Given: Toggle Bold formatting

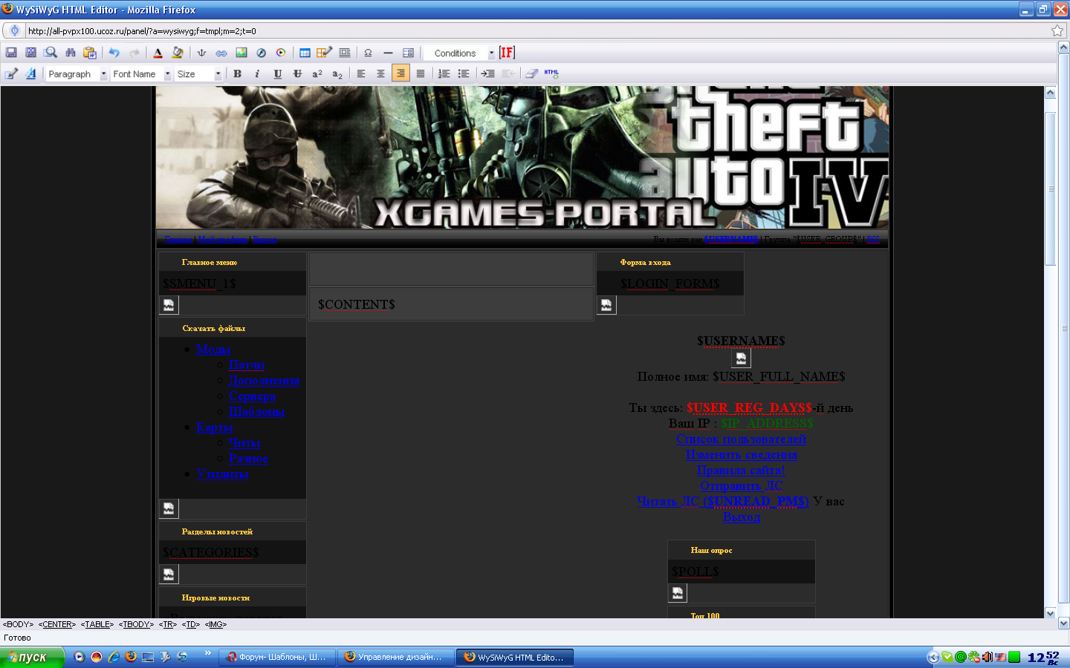Looking at the screenshot, I should tap(237, 73).
